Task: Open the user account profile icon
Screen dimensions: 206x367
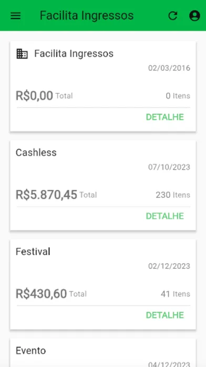Action: (x=194, y=16)
